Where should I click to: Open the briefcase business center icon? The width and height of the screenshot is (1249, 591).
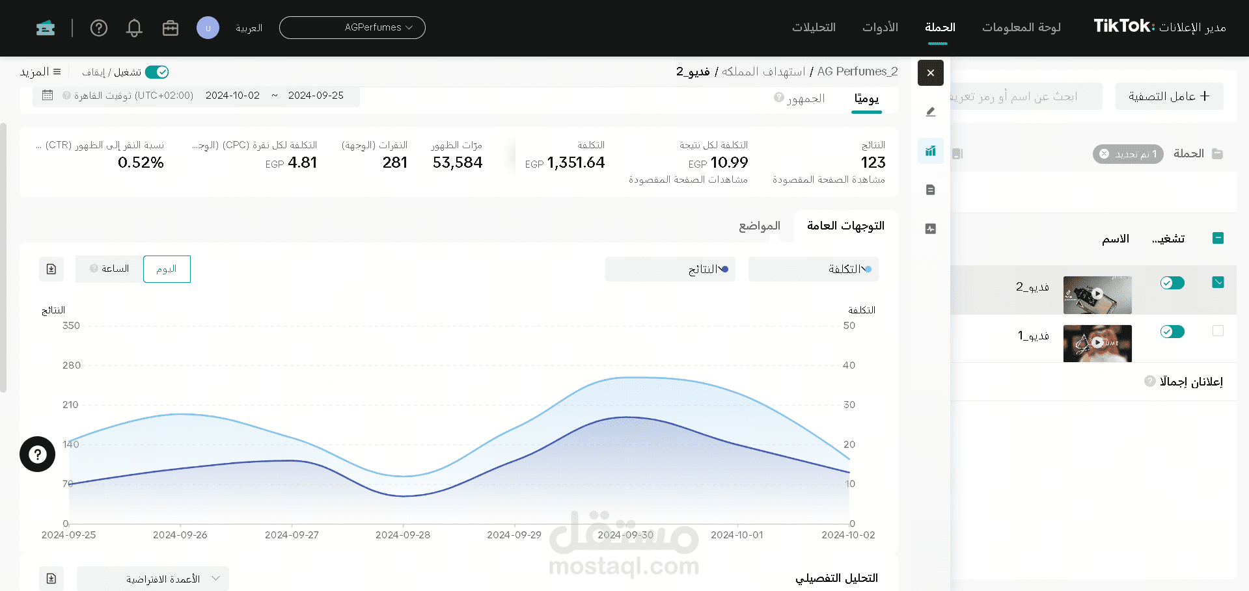click(x=171, y=28)
